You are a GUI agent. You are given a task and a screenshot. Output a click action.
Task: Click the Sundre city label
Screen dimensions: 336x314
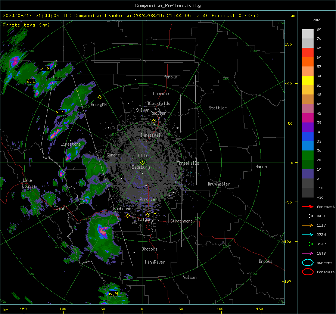coord(113,155)
